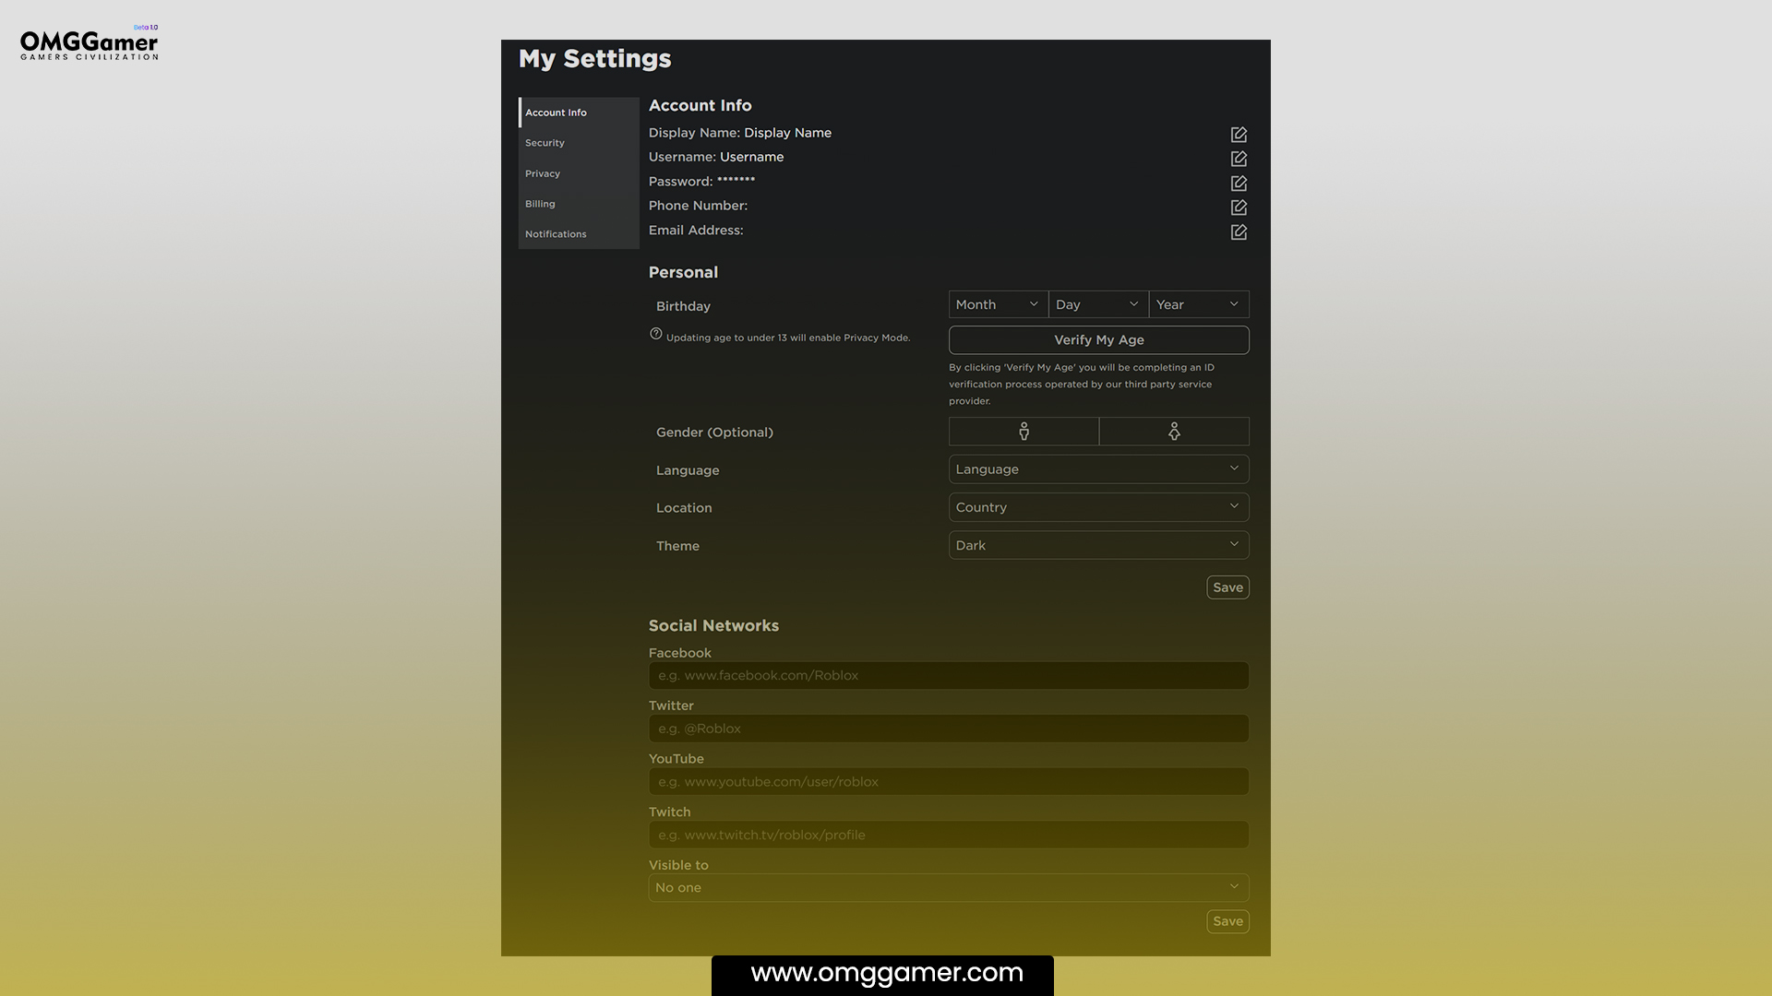The width and height of the screenshot is (1772, 996).
Task: Edit the Display Name with pencil icon
Action: pos(1239,135)
